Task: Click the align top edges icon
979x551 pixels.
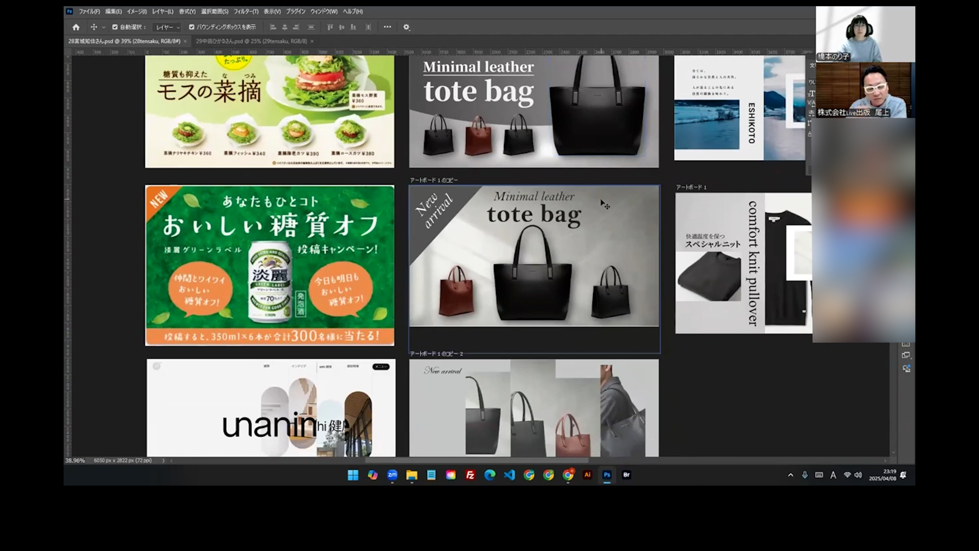Action: [330, 27]
